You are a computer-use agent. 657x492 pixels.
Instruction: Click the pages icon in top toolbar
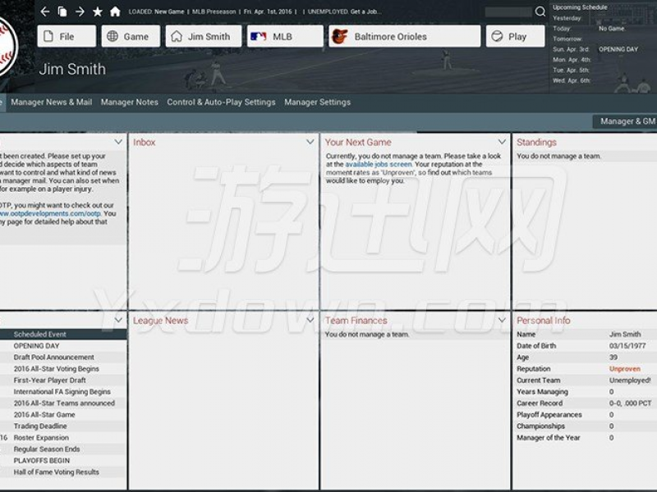[62, 11]
